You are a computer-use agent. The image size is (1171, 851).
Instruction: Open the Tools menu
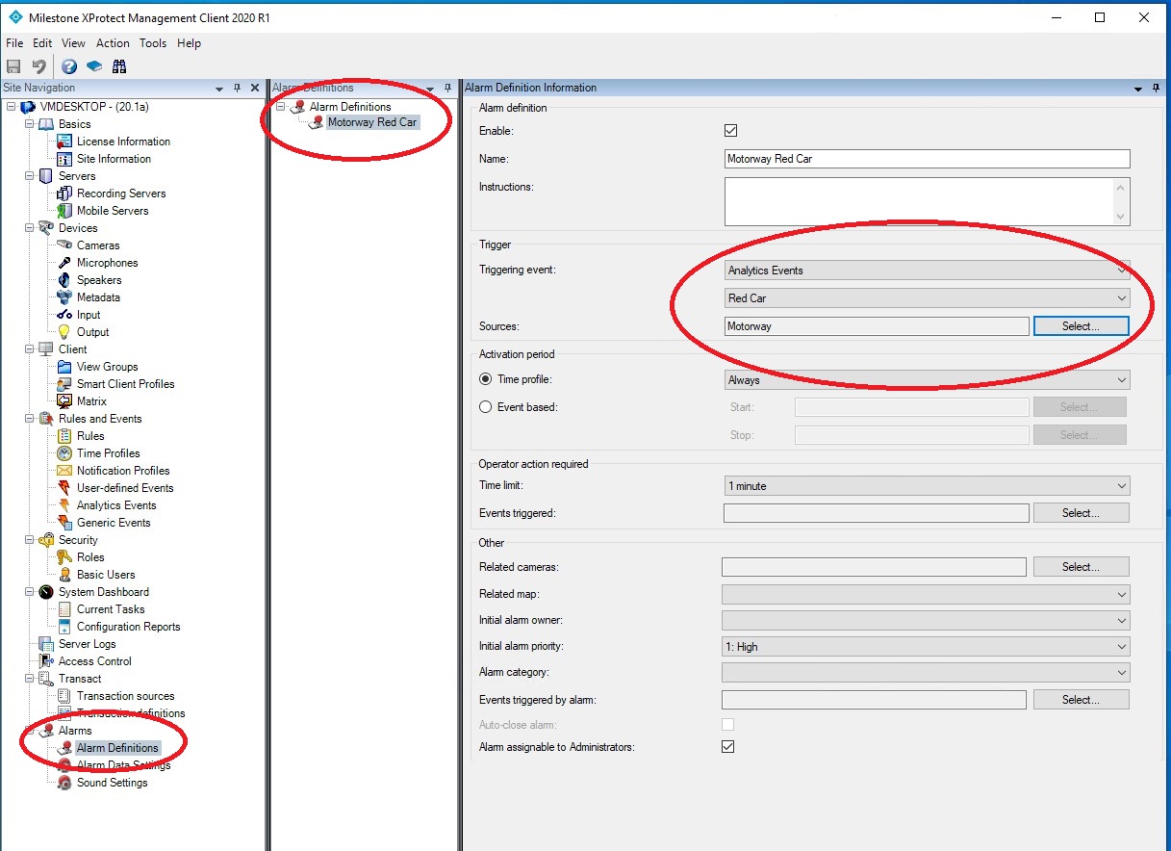pyautogui.click(x=153, y=43)
